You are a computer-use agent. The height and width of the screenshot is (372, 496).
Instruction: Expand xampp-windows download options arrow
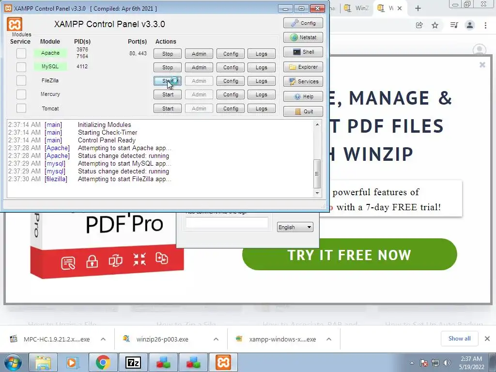coord(329,339)
